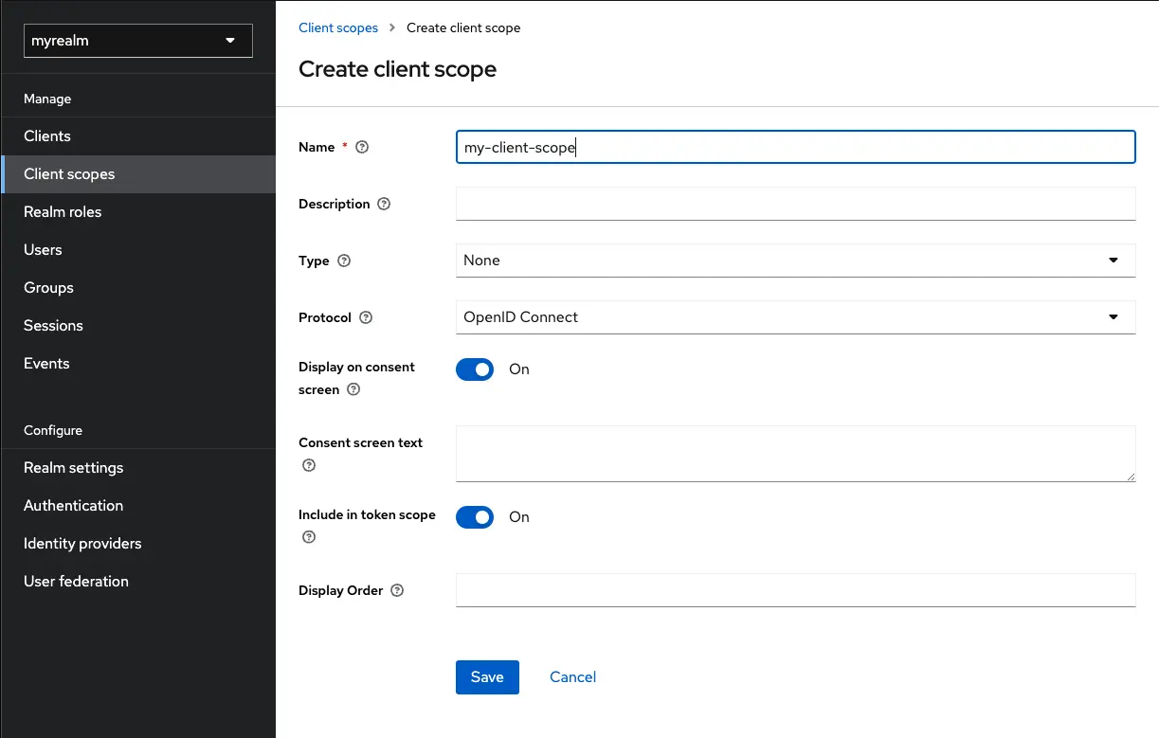
Task: Cancel creating the client scope
Action: tap(572, 676)
